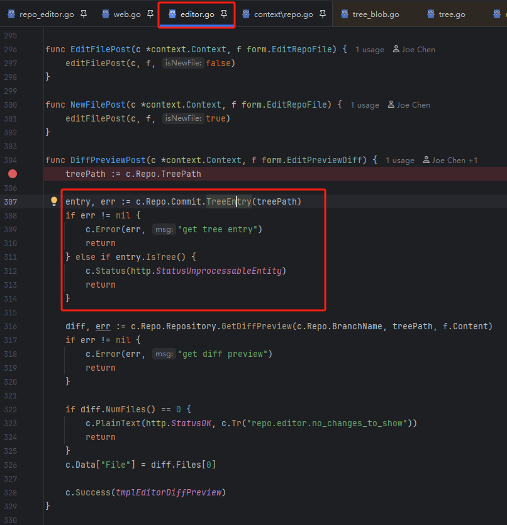This screenshot has height=525, width=507.
Task: Click the 'isNewFile:' hint before false
Action: 183,64
